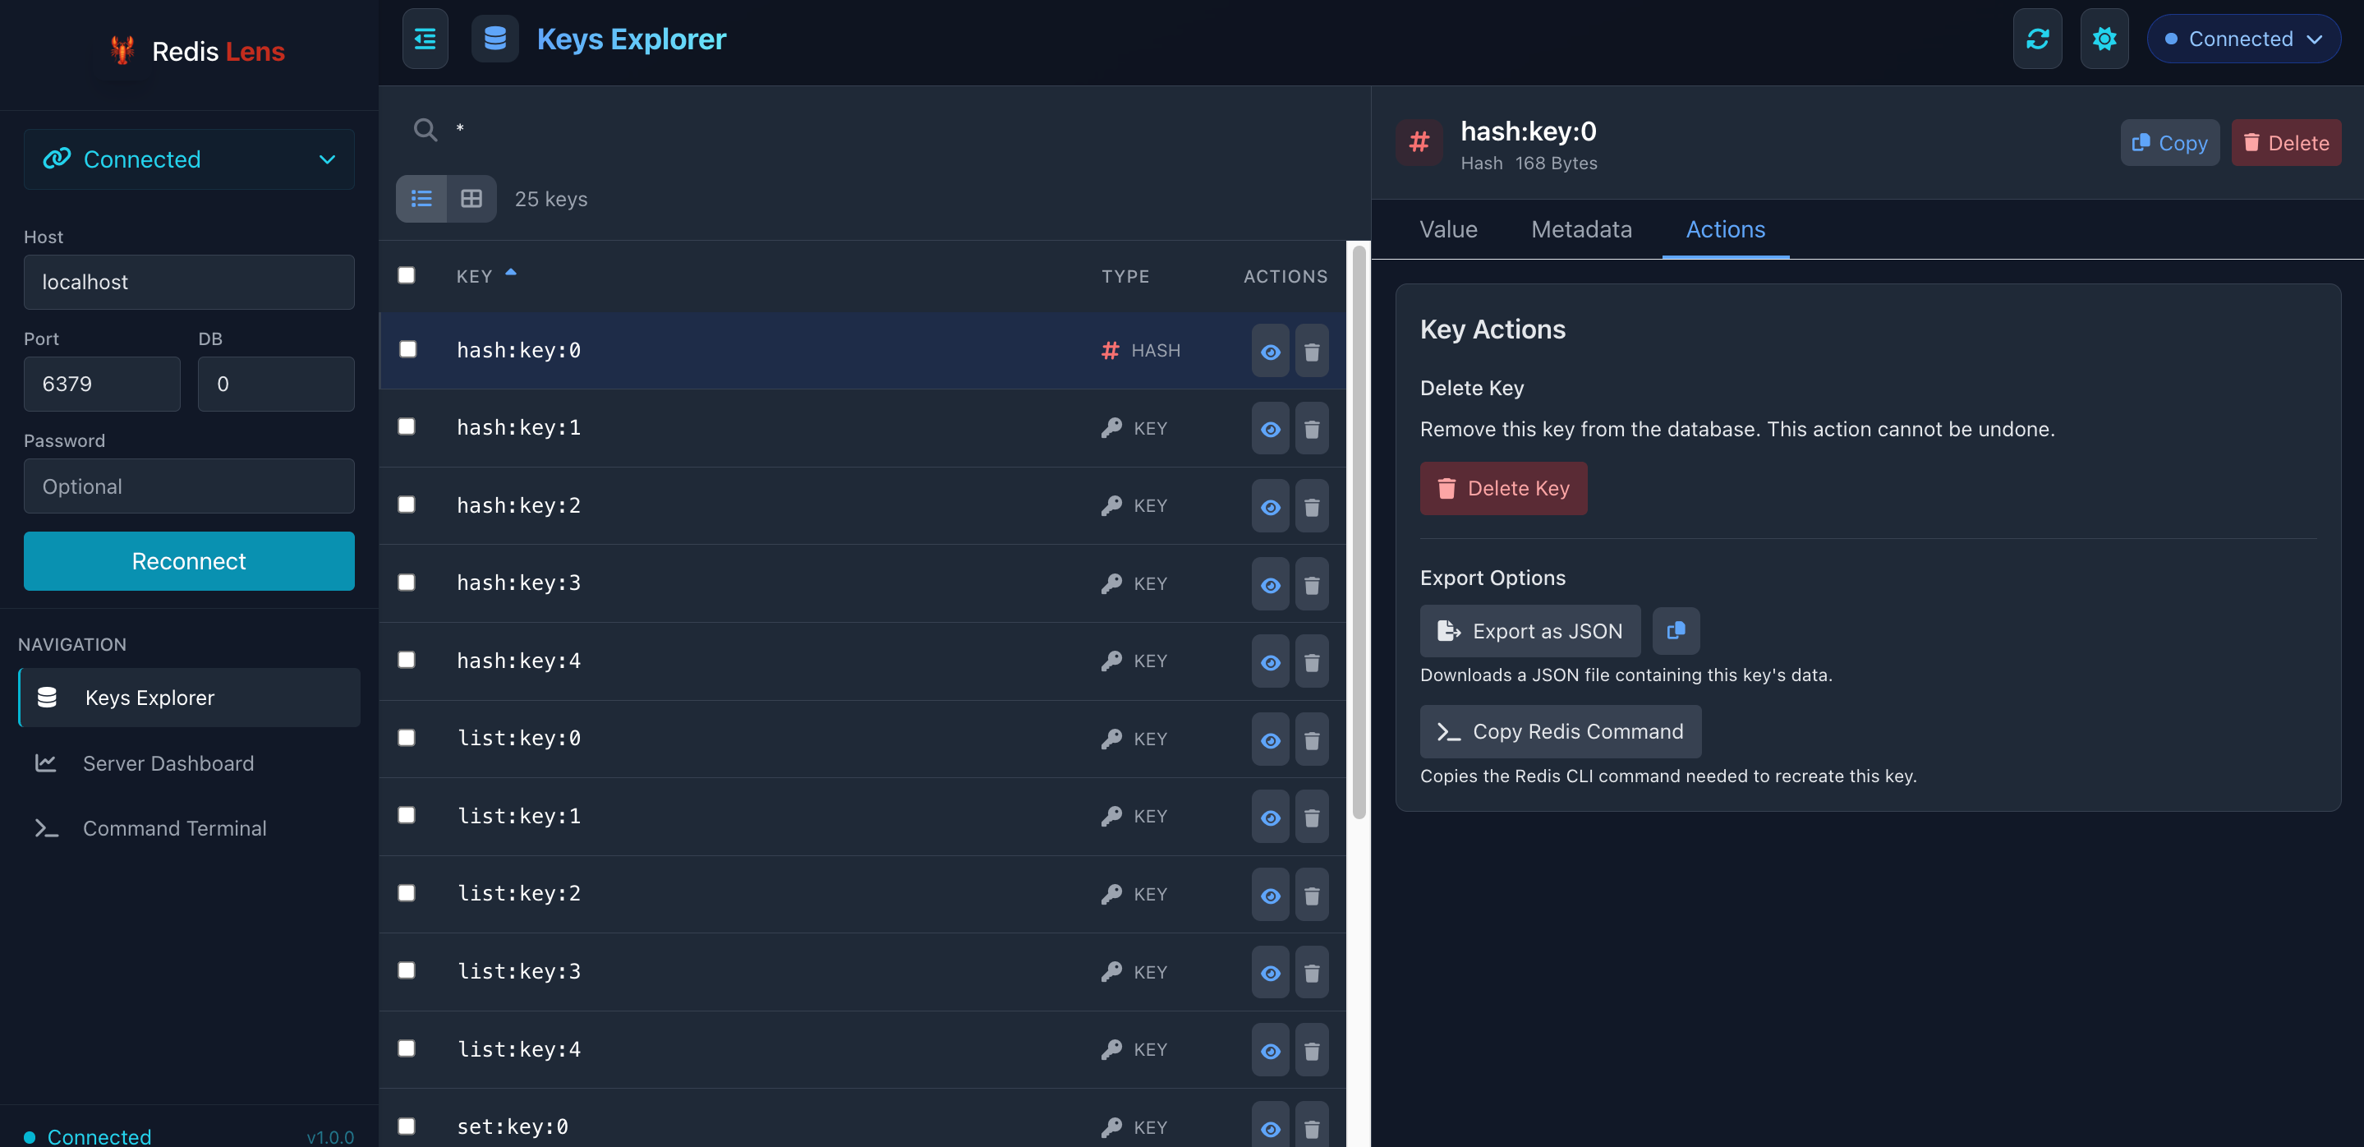
Task: Open Keys Explorer in navigation
Action: 189,698
